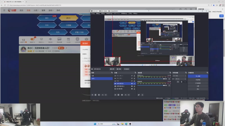Click the browser address bar
This screenshot has width=225, height=126.
(x=106, y=5)
